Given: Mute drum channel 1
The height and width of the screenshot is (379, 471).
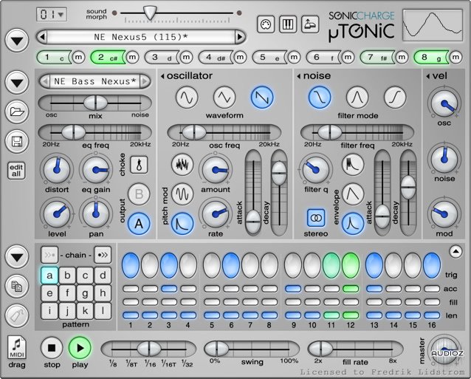Looking at the screenshot, I should (74, 57).
